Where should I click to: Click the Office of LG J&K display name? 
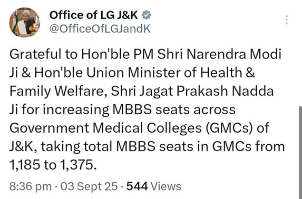pos(94,15)
